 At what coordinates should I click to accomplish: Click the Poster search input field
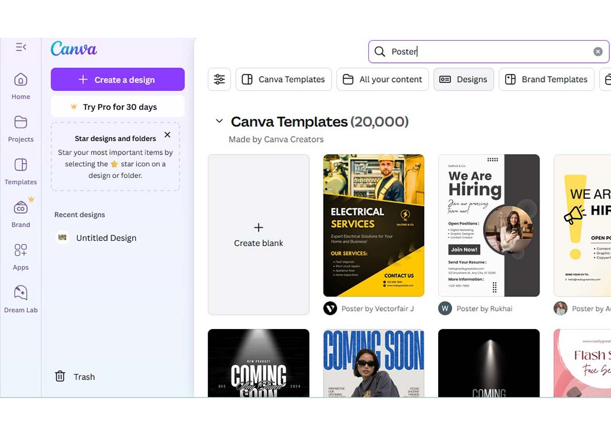[489, 52]
